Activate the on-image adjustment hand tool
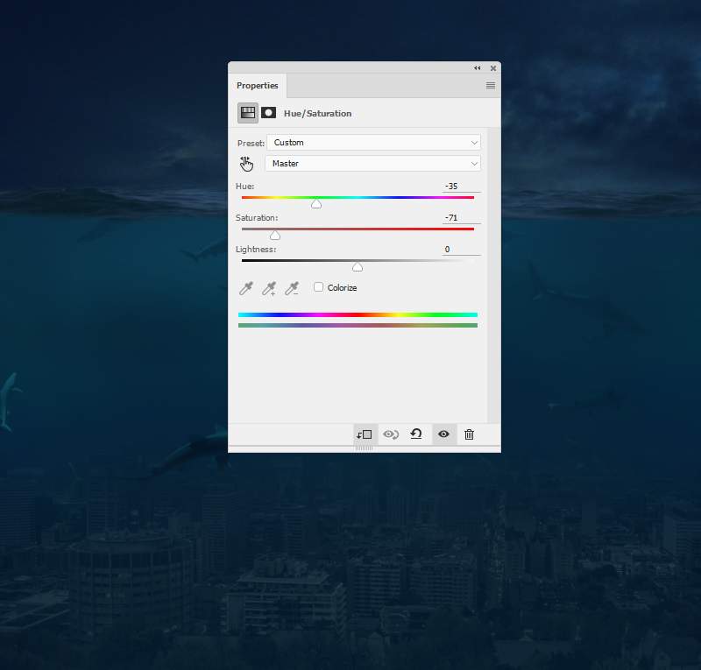The height and width of the screenshot is (670, 701). (x=246, y=164)
